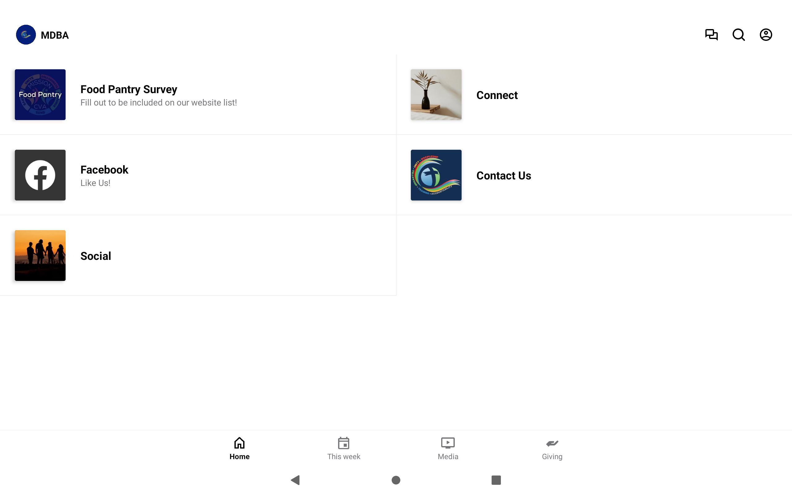The height and width of the screenshot is (495, 792).
Task: Tap the Android recent apps square
Action: (496, 480)
